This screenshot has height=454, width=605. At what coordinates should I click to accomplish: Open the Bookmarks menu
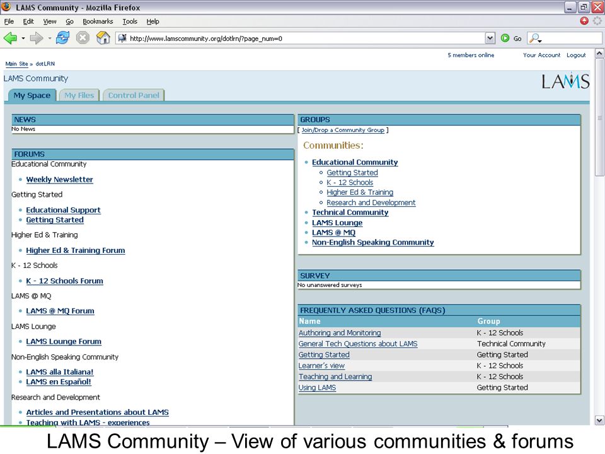click(98, 21)
